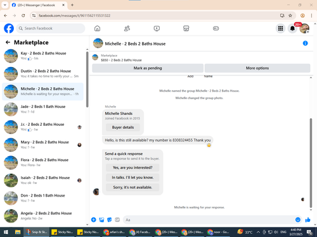Open the Friends icon in top navigation

127,28
